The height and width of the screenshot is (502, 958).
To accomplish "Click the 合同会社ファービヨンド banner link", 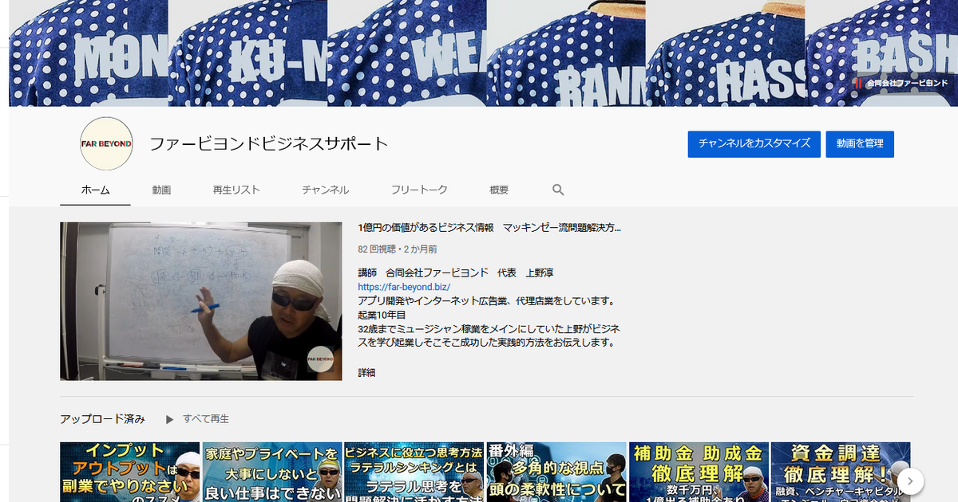I will point(901,83).
